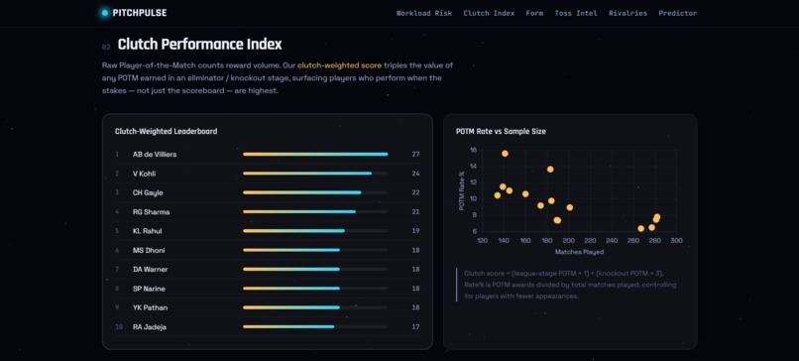The width and height of the screenshot is (799, 361).
Task: Click CH Gayle score bar
Action: click(x=315, y=192)
